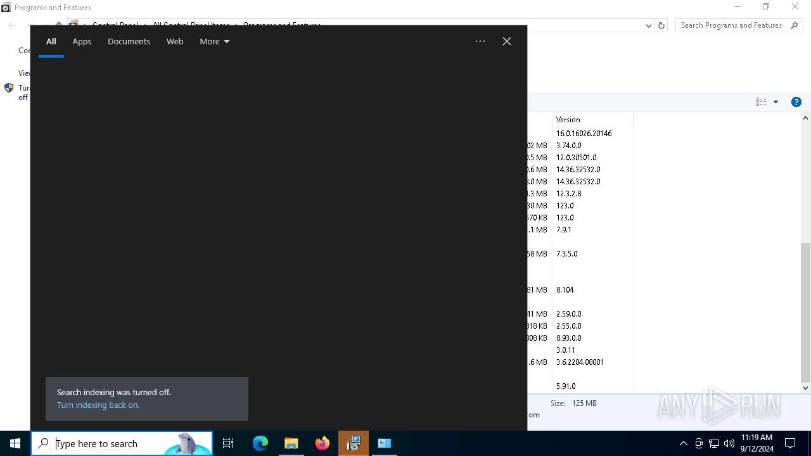
Task: Switch to the All search tab
Action: point(51,41)
